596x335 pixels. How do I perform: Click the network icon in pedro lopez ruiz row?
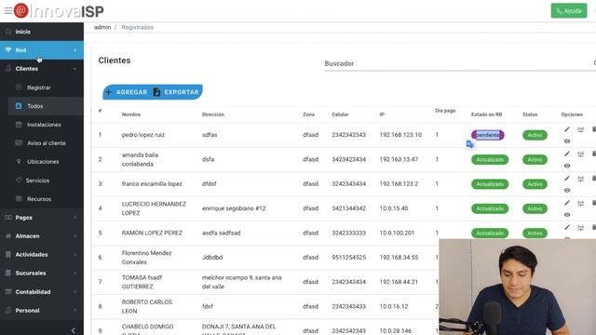pyautogui.click(x=580, y=129)
